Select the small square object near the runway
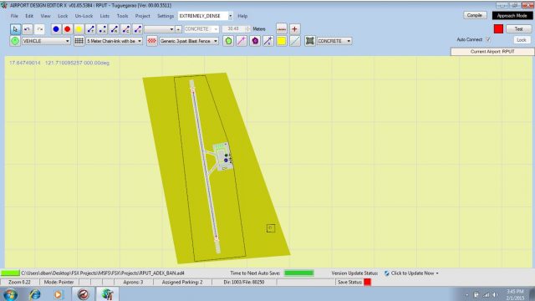 271,228
